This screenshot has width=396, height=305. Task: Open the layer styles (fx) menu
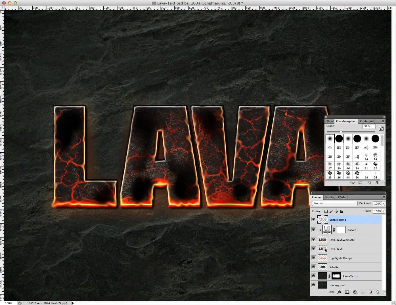click(339, 292)
